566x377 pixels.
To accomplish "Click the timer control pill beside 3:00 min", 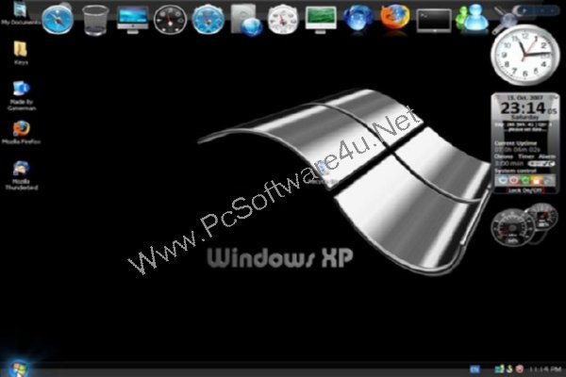I will (541, 163).
